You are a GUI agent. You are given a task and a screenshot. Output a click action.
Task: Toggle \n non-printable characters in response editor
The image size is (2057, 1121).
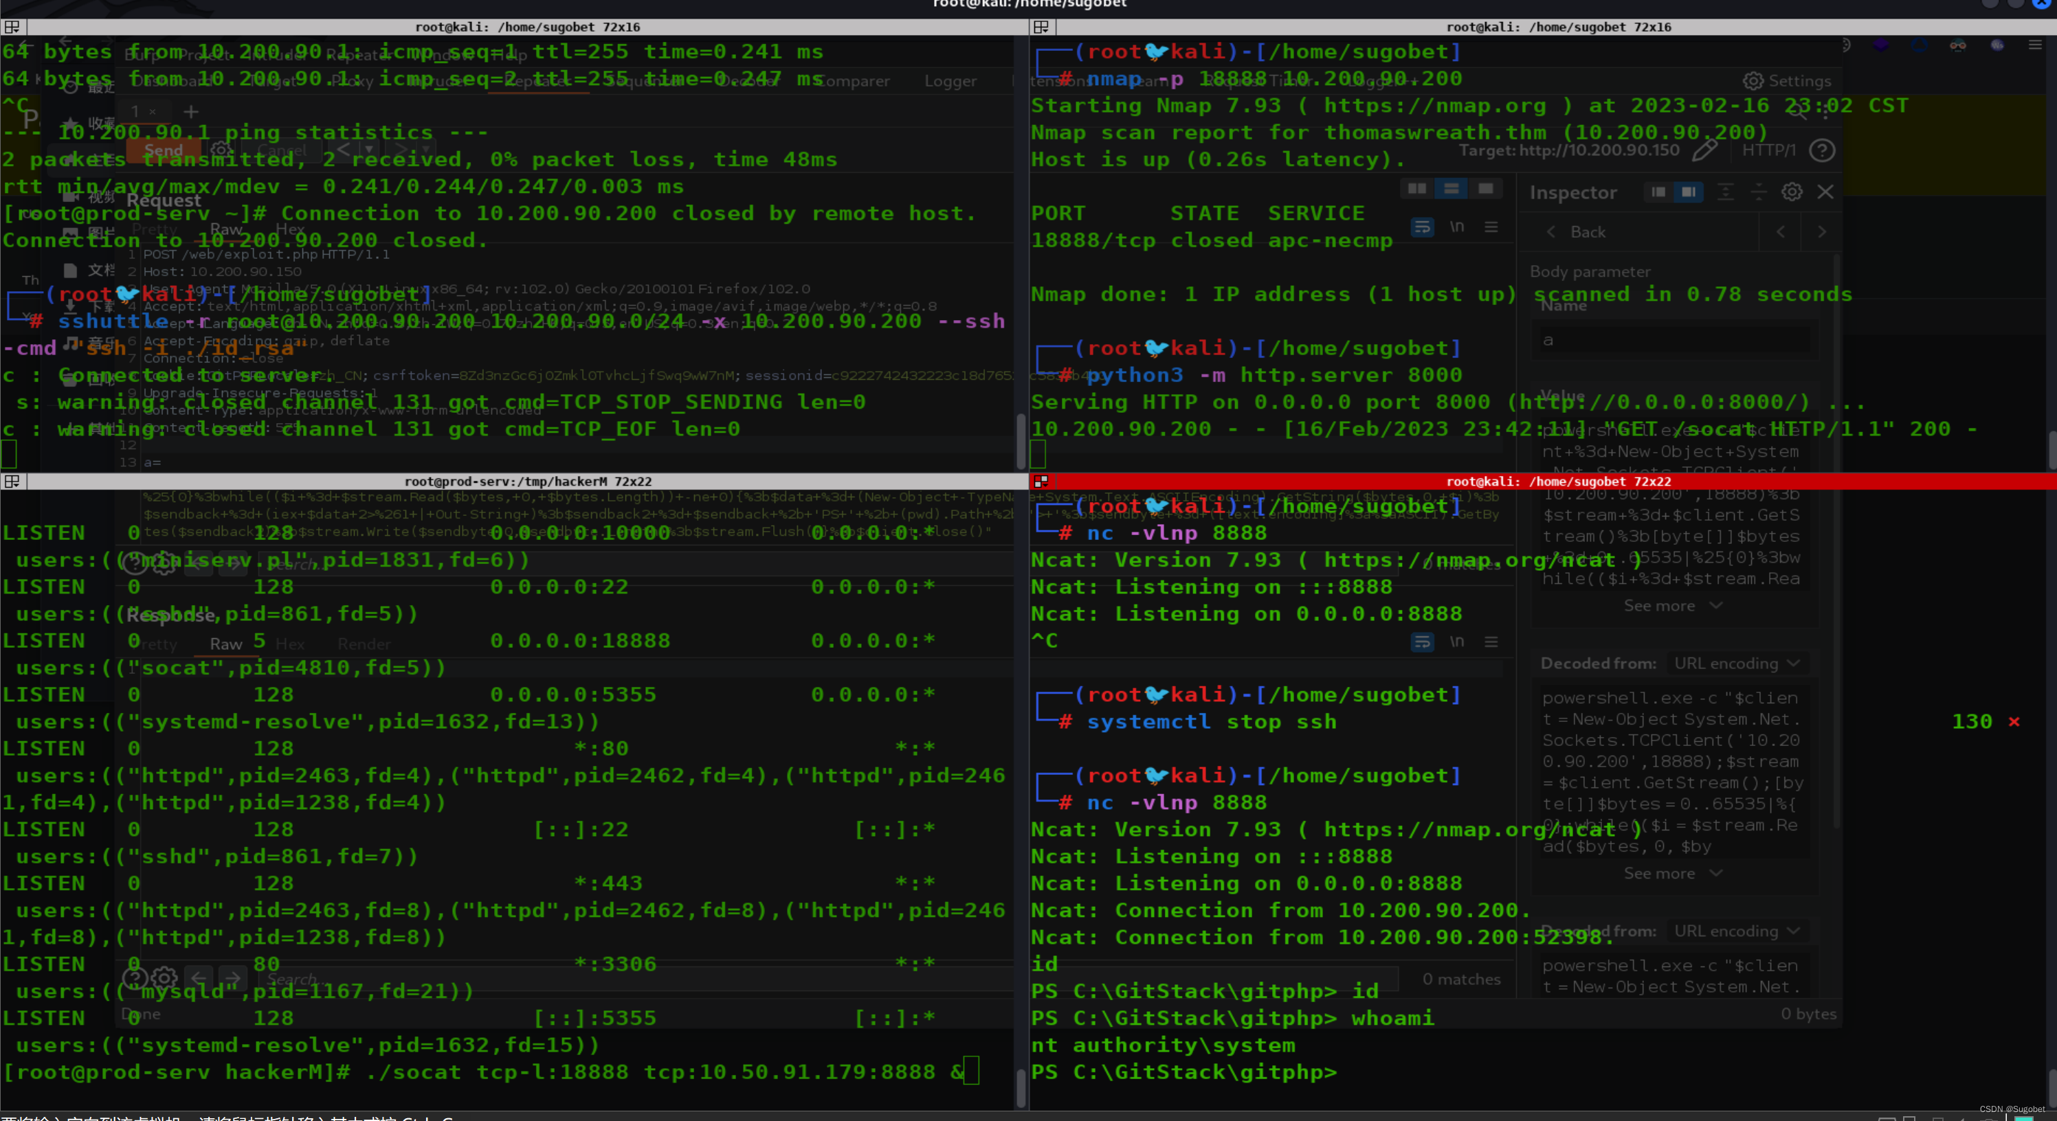pos(1457,642)
